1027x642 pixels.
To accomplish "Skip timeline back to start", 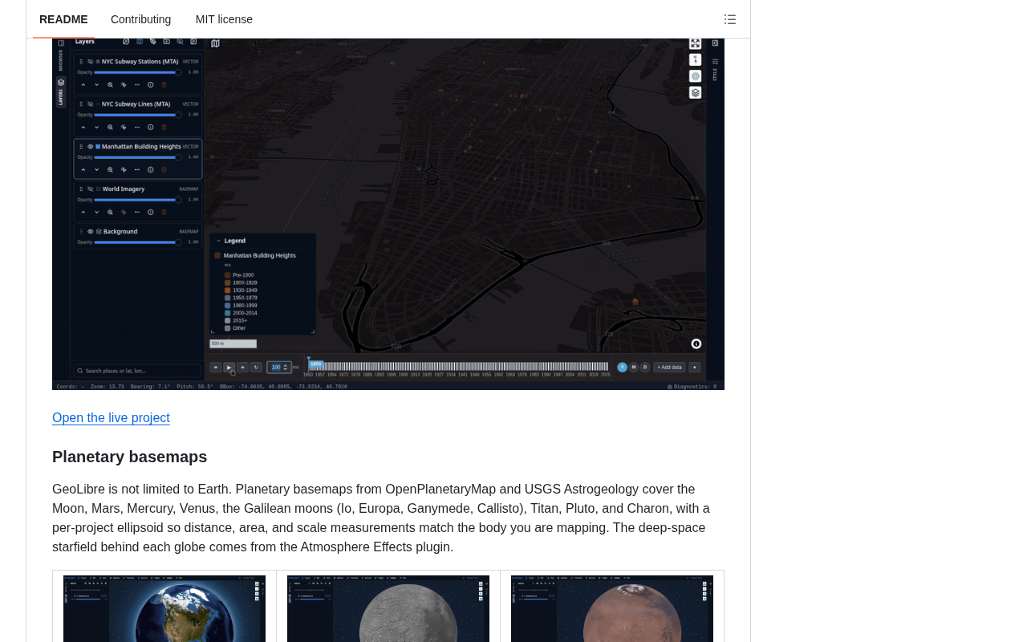I will pos(215,367).
